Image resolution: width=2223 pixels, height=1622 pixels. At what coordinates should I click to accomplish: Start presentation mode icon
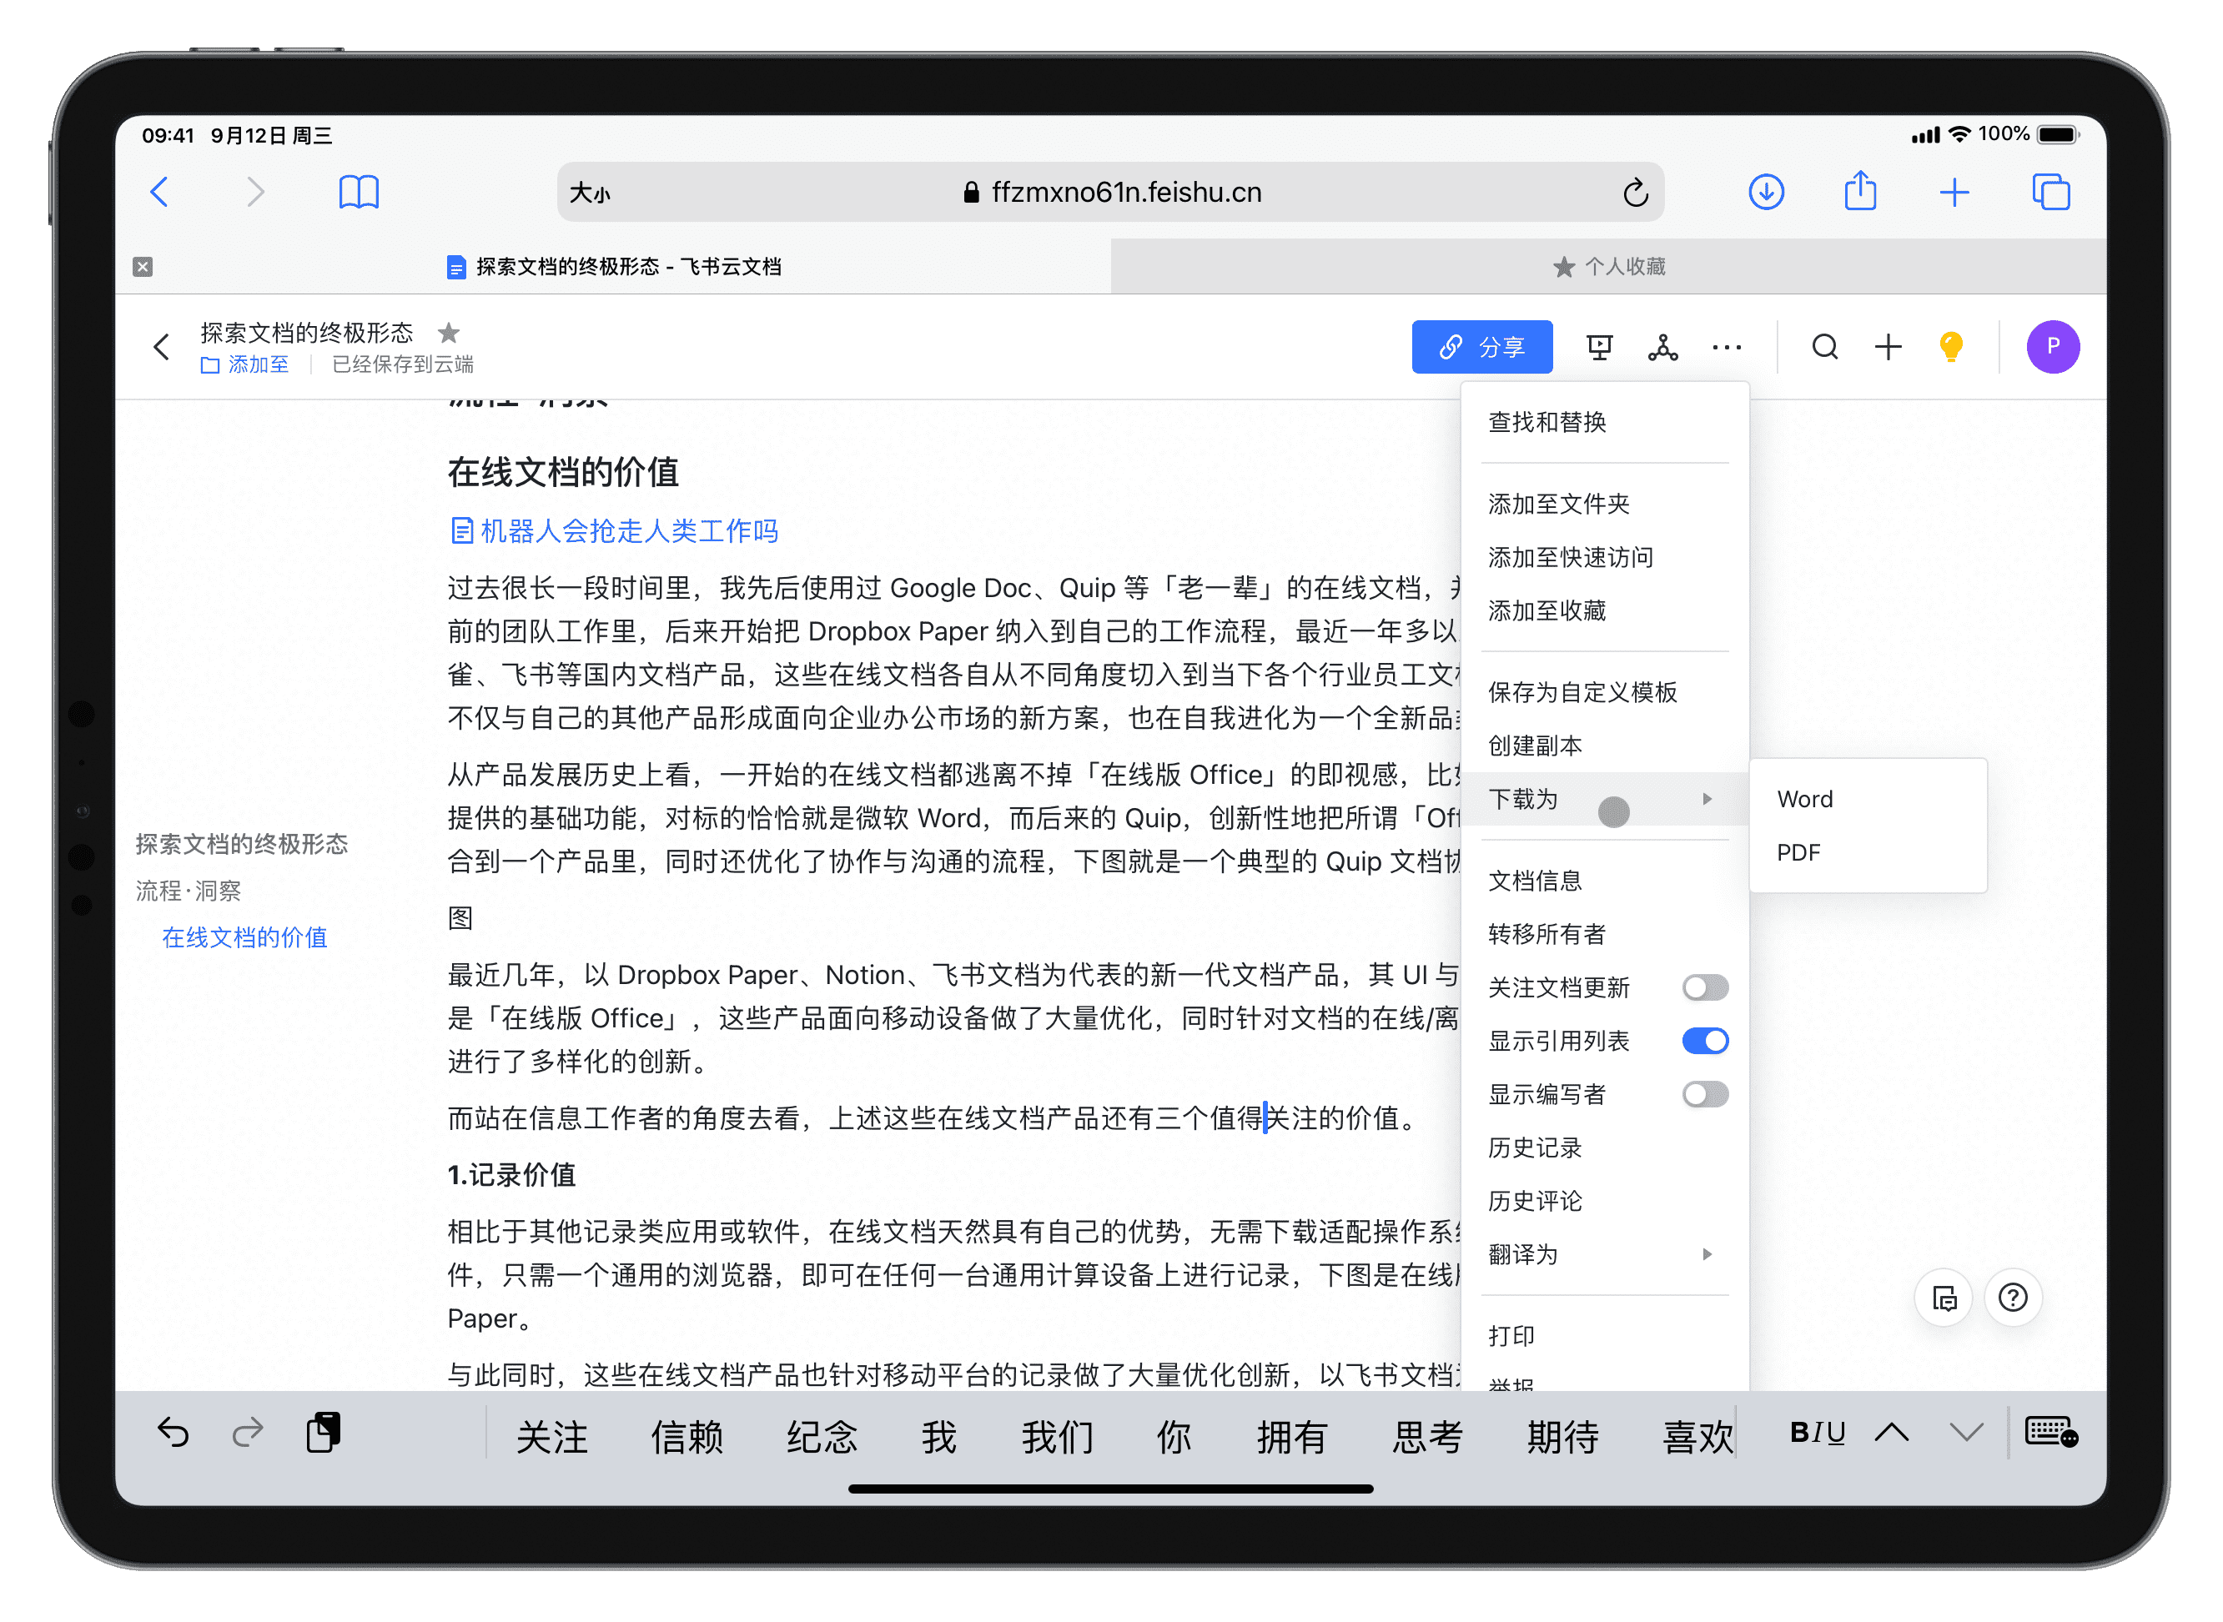1600,347
